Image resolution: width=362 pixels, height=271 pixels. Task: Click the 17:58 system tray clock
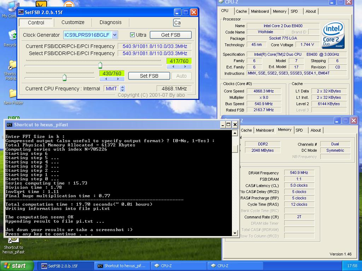[352, 266]
